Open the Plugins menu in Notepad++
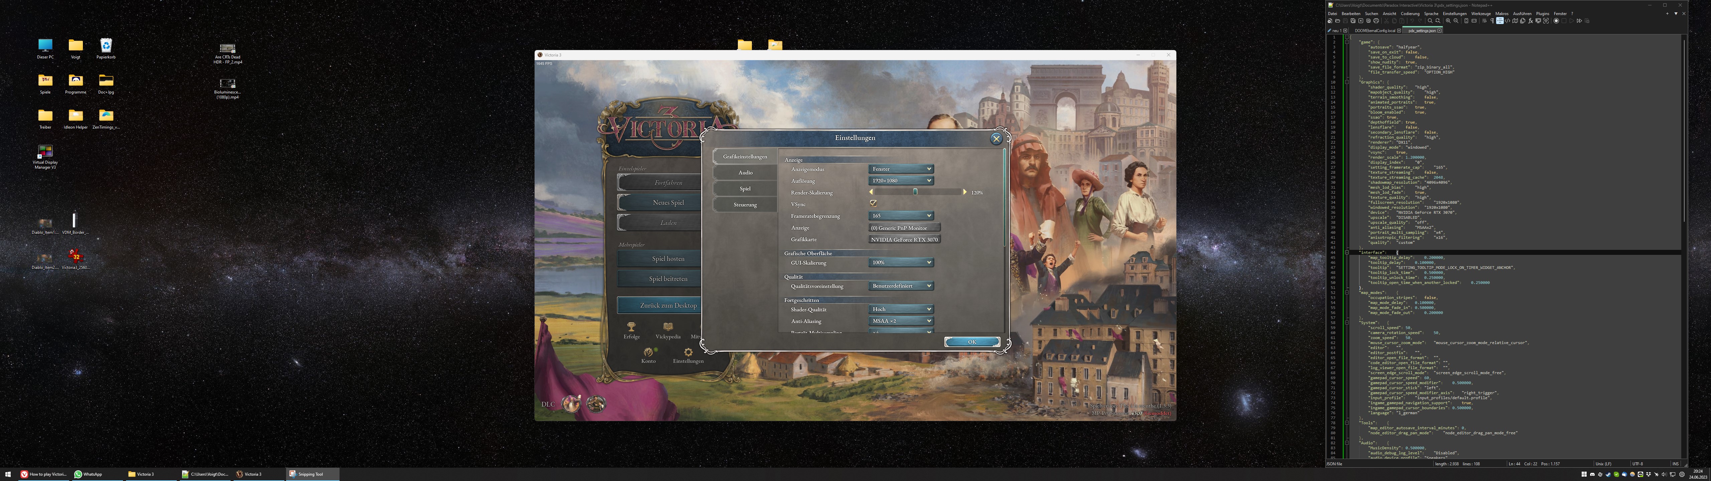Viewport: 1711px width, 481px height. point(1542,14)
